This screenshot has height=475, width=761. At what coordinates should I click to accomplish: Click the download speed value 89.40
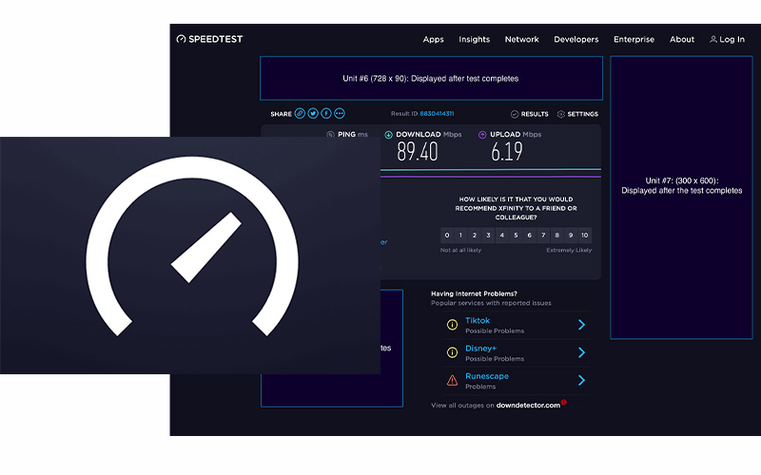pyautogui.click(x=418, y=152)
